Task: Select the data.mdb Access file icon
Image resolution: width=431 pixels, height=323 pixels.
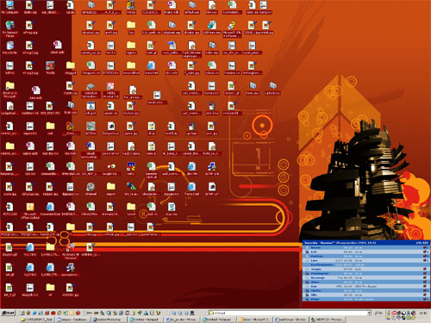Action: pos(35,93)
